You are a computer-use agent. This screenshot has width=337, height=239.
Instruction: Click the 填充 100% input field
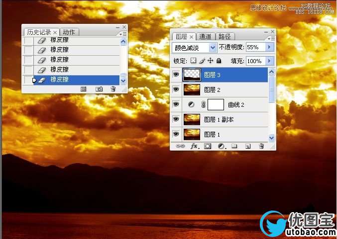click(x=256, y=61)
